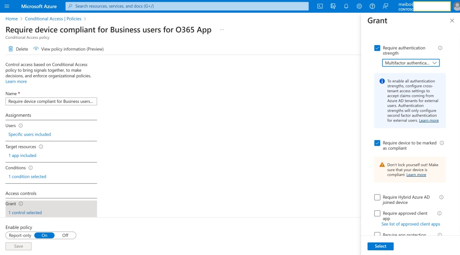Go to Home breadcrumb
This screenshot has width=460, height=255.
click(11, 19)
